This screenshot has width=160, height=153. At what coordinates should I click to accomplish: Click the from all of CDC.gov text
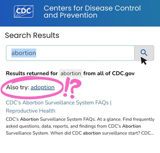click(109, 73)
